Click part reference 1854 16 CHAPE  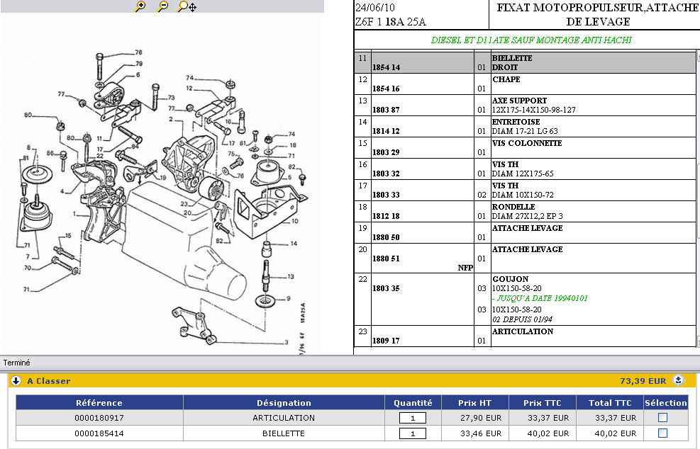pyautogui.click(x=386, y=89)
